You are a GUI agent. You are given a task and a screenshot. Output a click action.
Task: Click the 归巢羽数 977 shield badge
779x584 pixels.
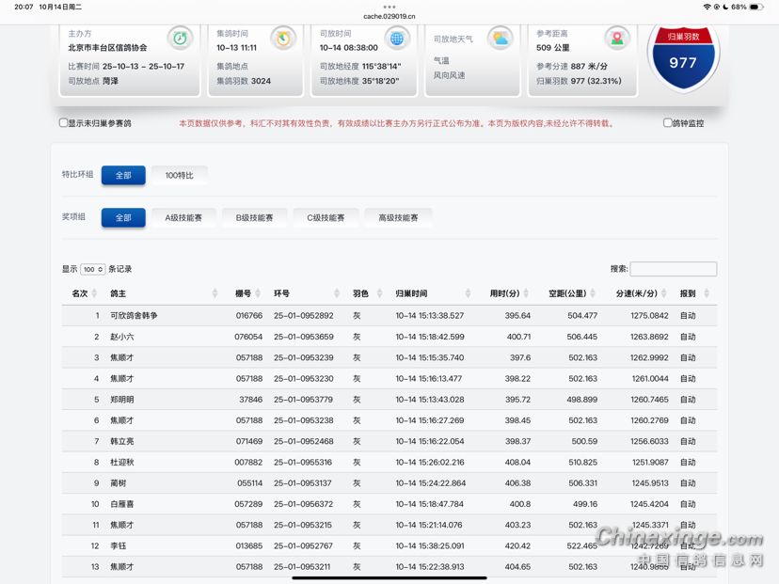point(683,55)
